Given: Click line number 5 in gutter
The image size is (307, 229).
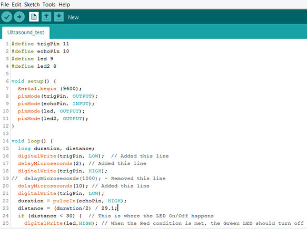Looking at the screenshot, I should [x=7, y=74].
